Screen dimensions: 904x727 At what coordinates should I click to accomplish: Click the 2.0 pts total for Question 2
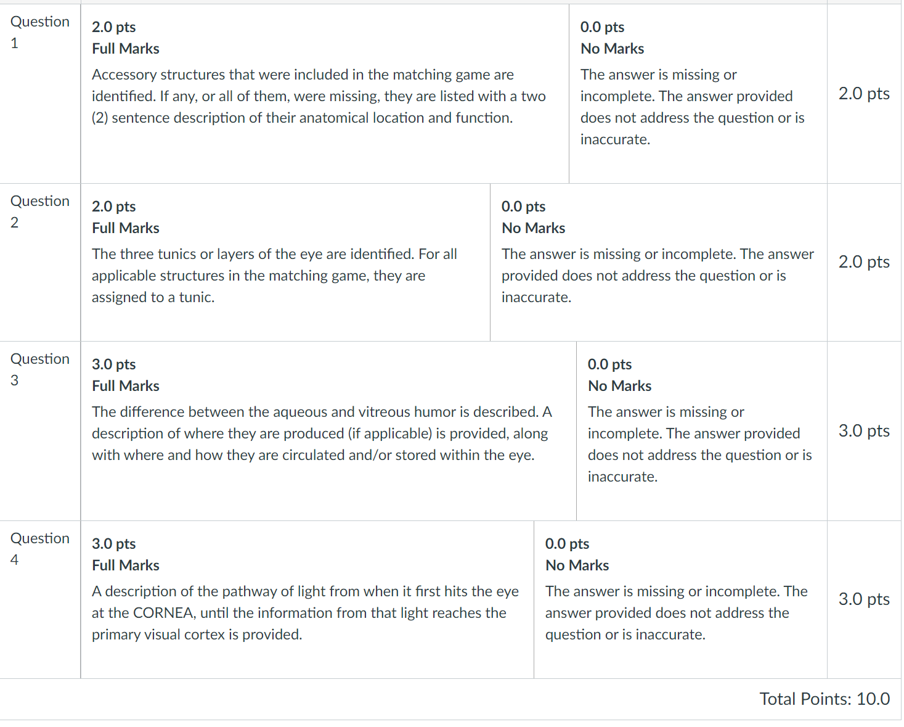864,262
